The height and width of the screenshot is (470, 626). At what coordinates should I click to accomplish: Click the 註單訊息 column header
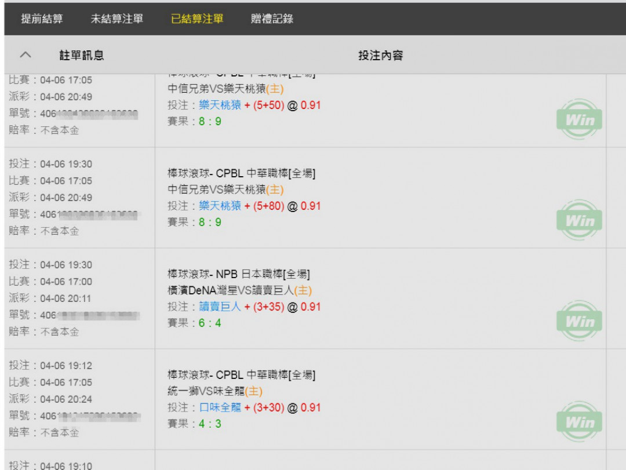(82, 55)
